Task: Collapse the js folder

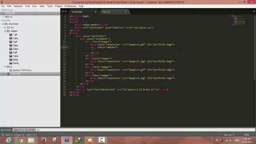Action: click(x=5, y=67)
